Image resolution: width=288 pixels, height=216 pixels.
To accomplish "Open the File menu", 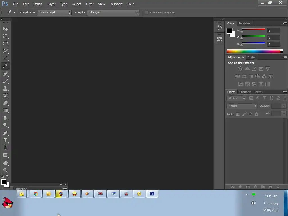I will point(16,4).
